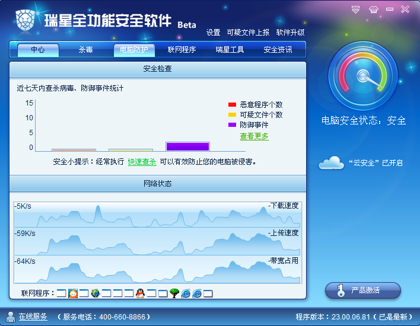Click the 网络状态 section header
This screenshot has height=326, width=420.
158,184
